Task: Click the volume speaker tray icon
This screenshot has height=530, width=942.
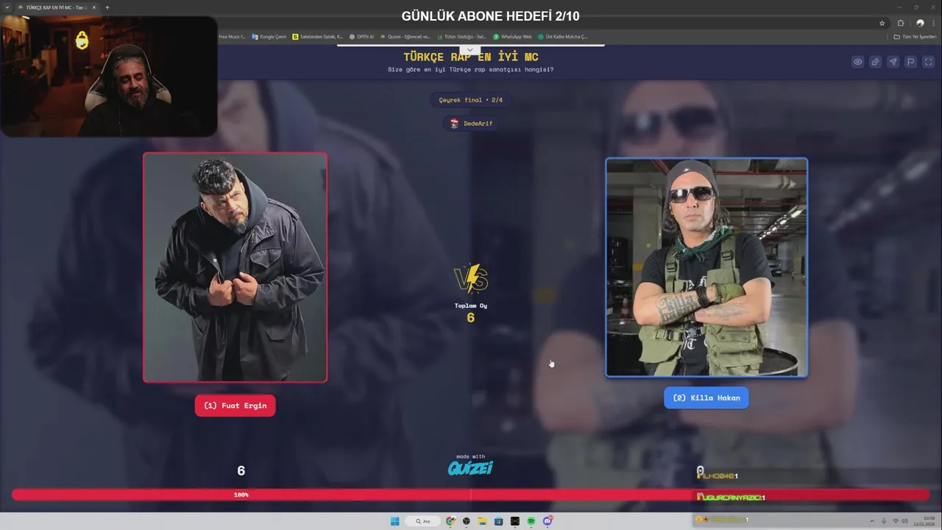Action: [x=904, y=521]
